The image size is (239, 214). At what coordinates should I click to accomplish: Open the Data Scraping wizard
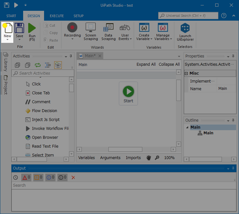coord(108,32)
